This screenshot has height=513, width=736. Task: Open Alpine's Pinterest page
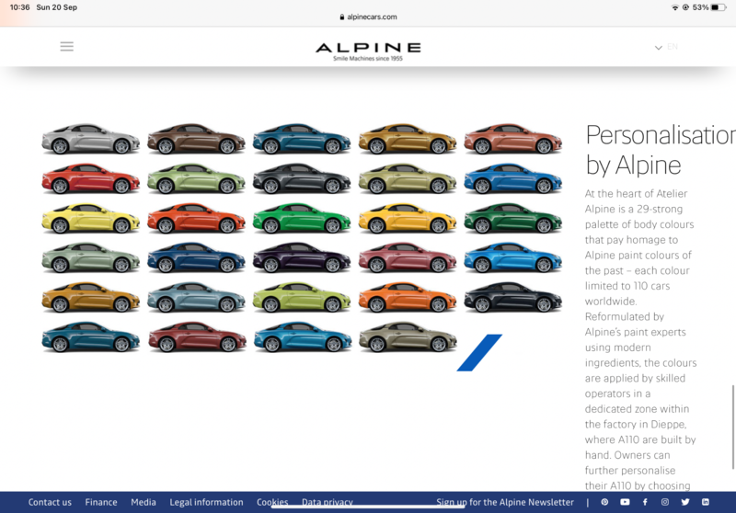(604, 502)
